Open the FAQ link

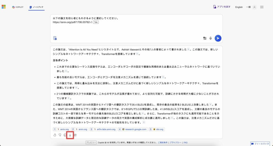186,143
